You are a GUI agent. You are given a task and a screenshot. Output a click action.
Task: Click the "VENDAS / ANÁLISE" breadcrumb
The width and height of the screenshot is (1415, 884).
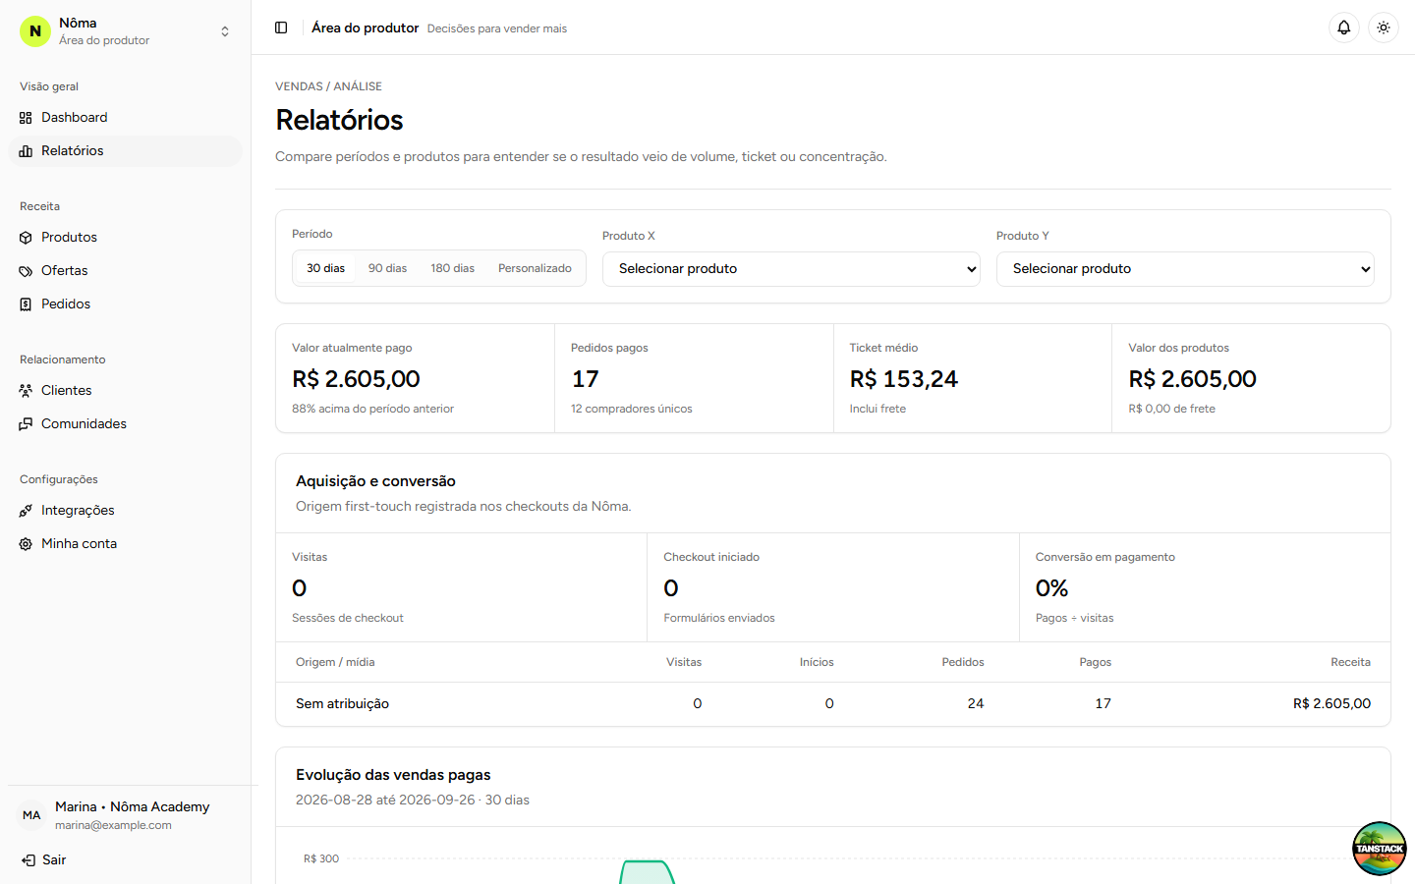(x=328, y=86)
